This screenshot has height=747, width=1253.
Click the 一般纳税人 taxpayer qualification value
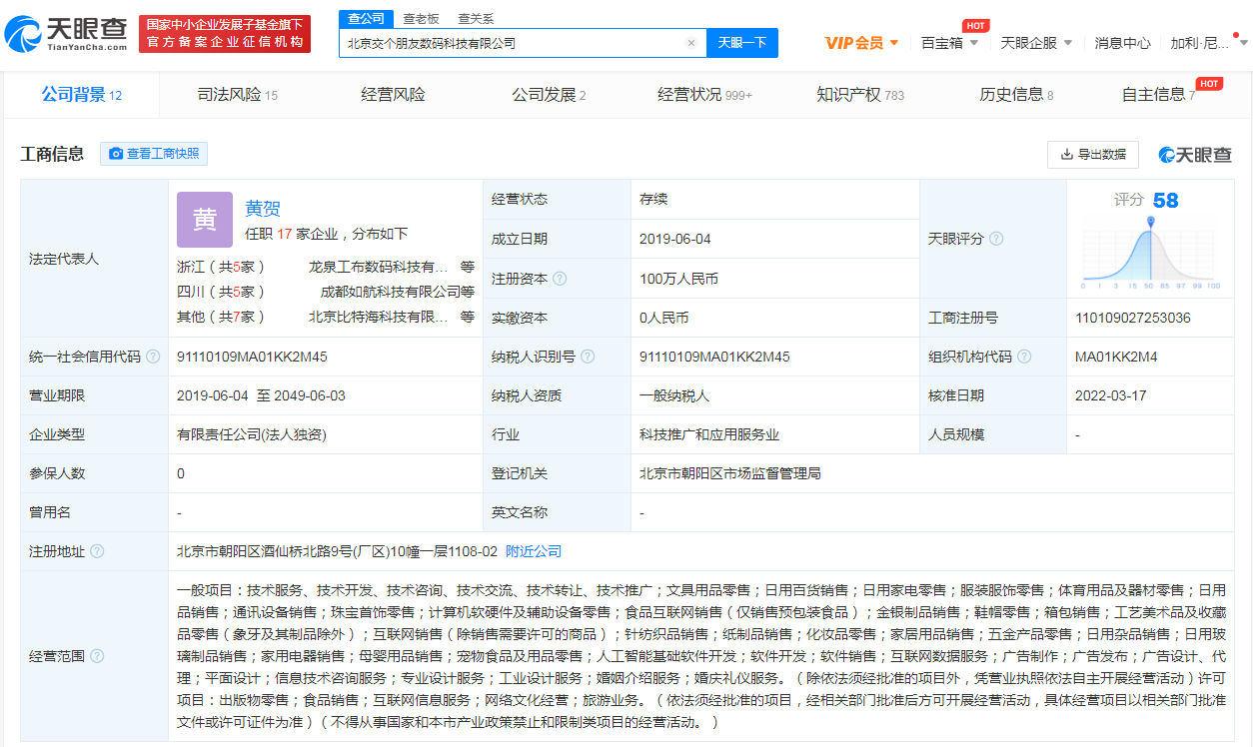point(674,395)
